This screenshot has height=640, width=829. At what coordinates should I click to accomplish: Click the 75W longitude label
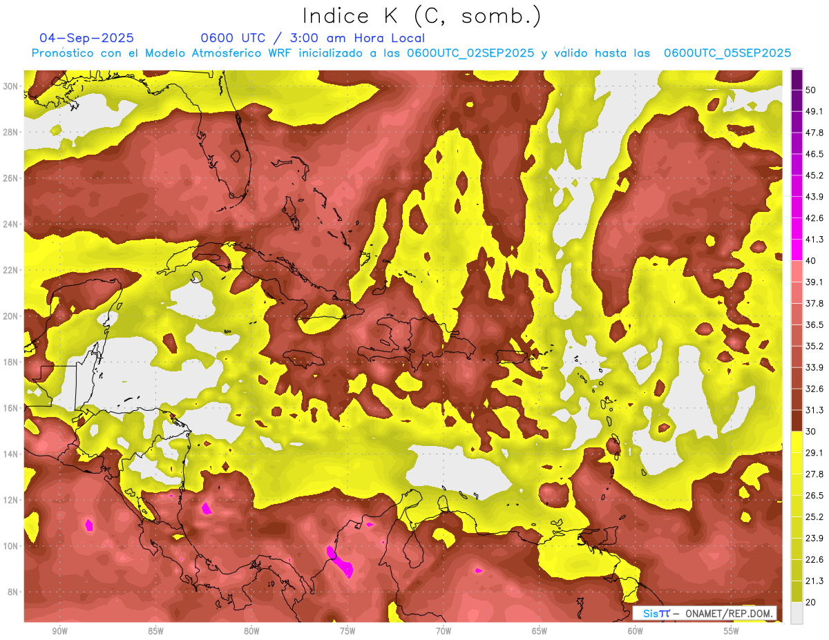pyautogui.click(x=347, y=631)
